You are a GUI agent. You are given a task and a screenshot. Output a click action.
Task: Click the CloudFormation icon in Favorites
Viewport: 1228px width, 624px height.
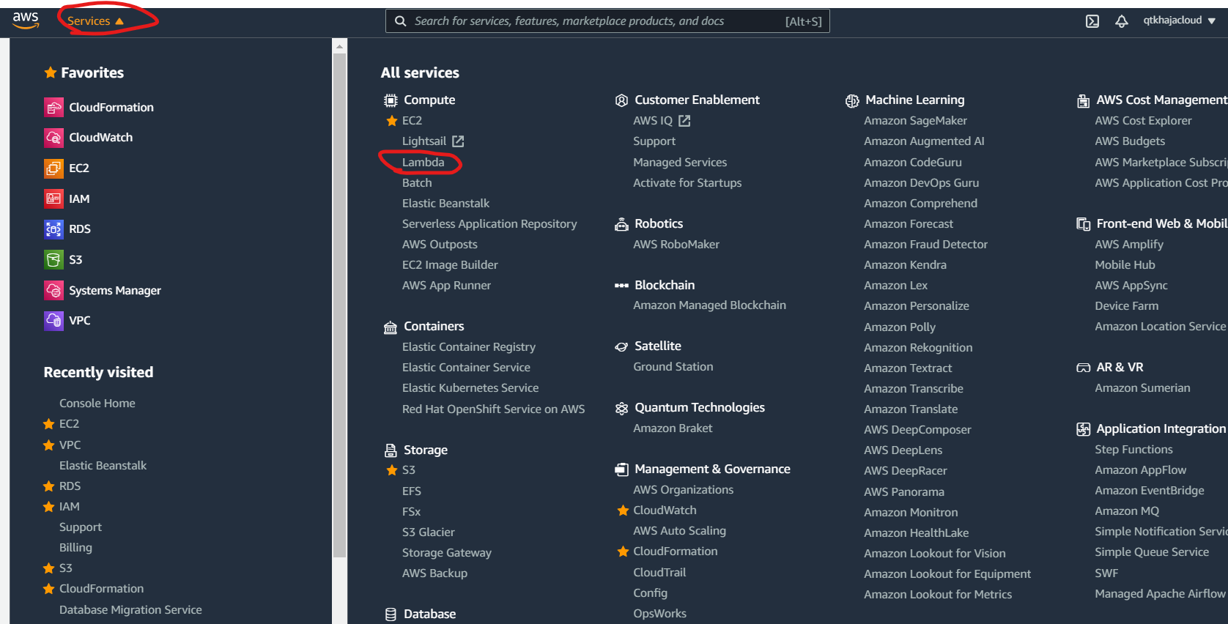(53, 108)
